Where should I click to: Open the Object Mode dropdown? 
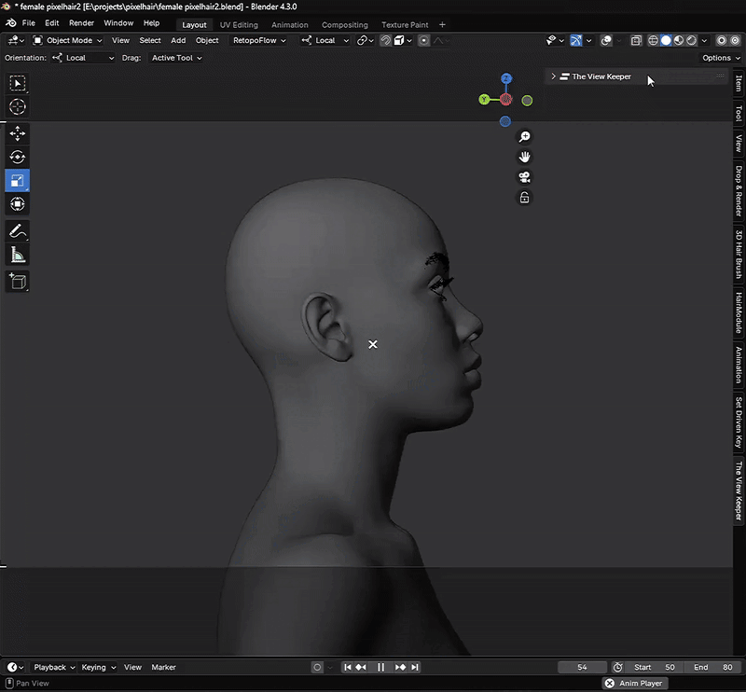(x=67, y=40)
